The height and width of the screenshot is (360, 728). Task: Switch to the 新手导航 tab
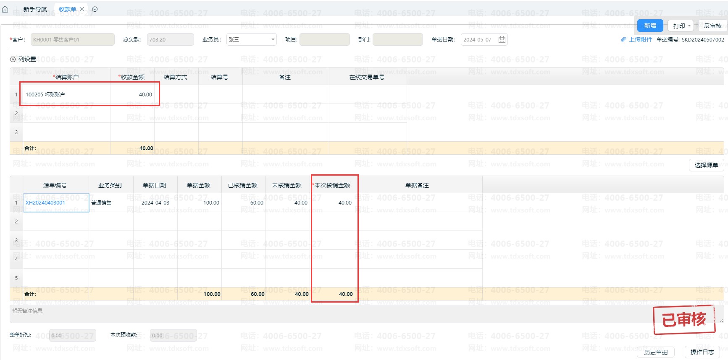(x=35, y=9)
